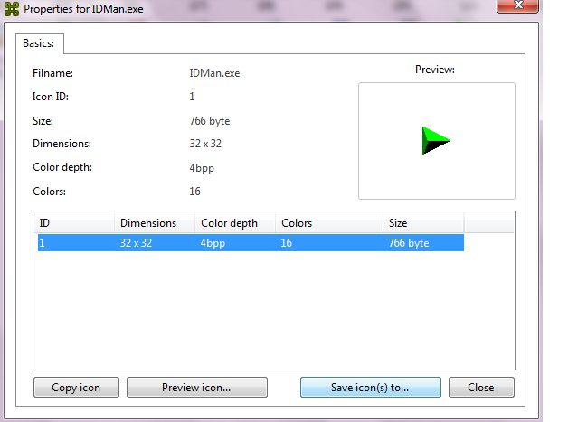The height and width of the screenshot is (422, 587).
Task: Click the green arrow icon preview
Action: coord(436,140)
